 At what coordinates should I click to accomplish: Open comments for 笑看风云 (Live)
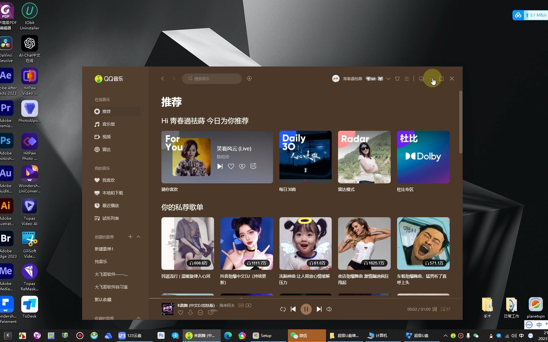pos(253,166)
